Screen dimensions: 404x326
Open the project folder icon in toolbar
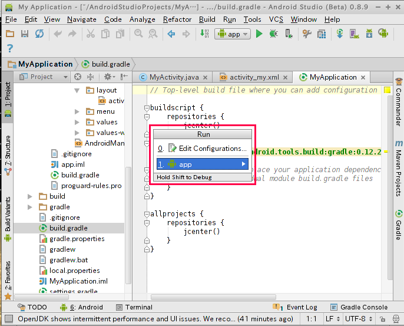coord(10,34)
